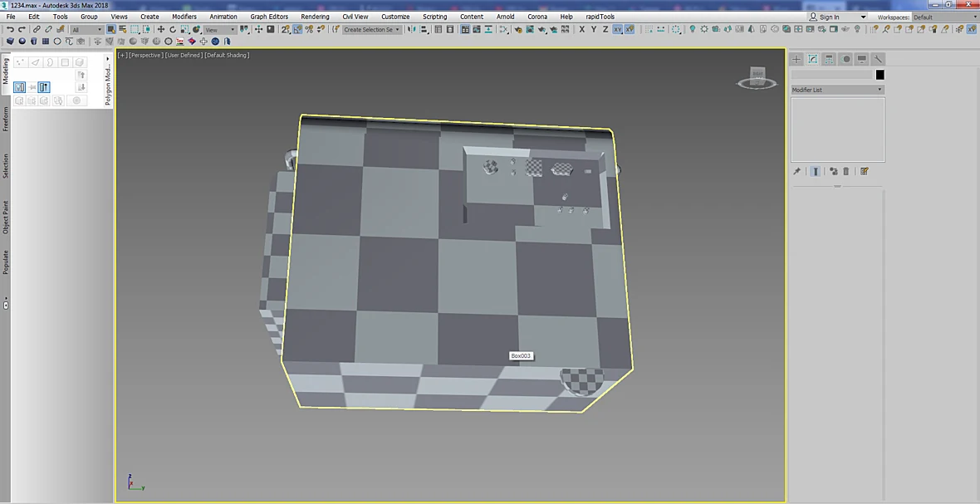
Task: Open the View reference coordinate dropdown
Action: coord(220,29)
